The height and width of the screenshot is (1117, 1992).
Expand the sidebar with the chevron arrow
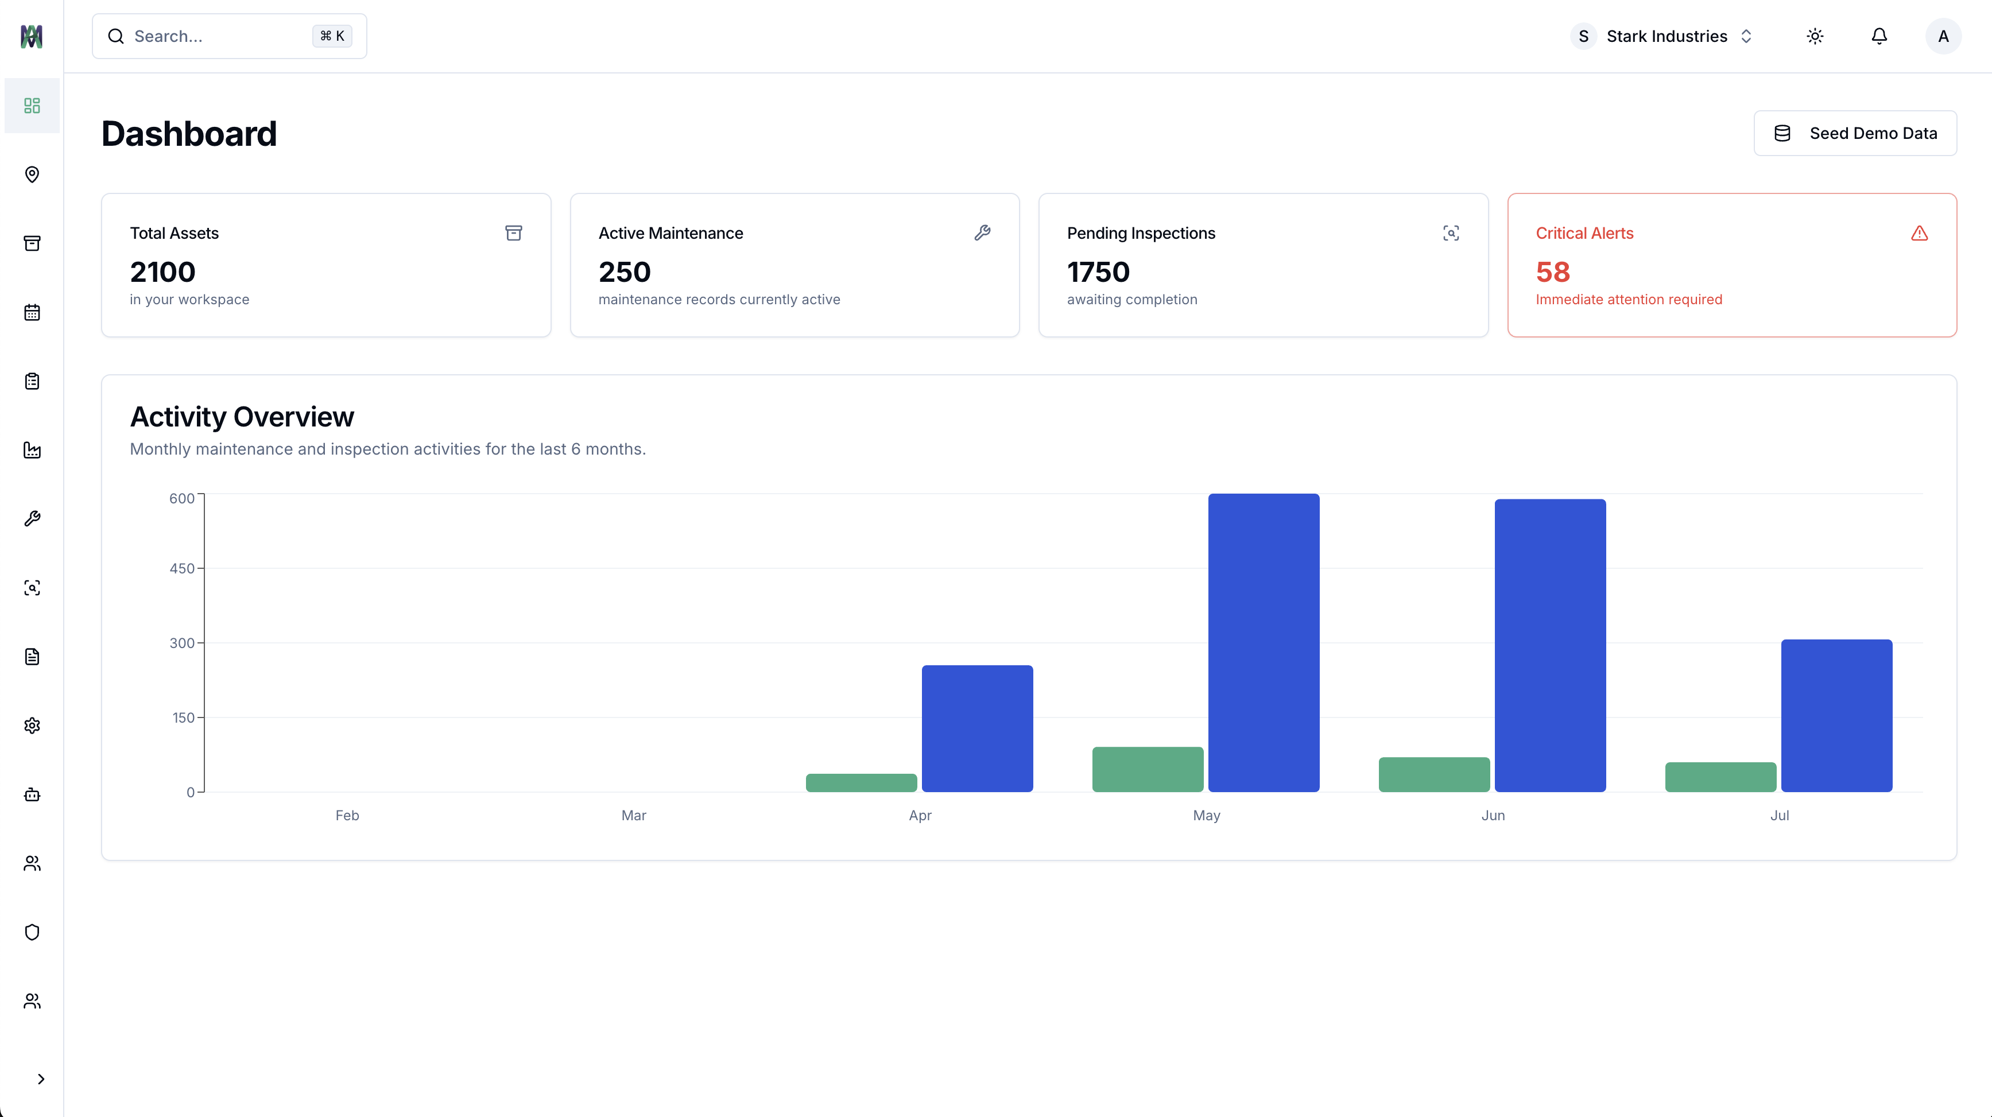[41, 1079]
